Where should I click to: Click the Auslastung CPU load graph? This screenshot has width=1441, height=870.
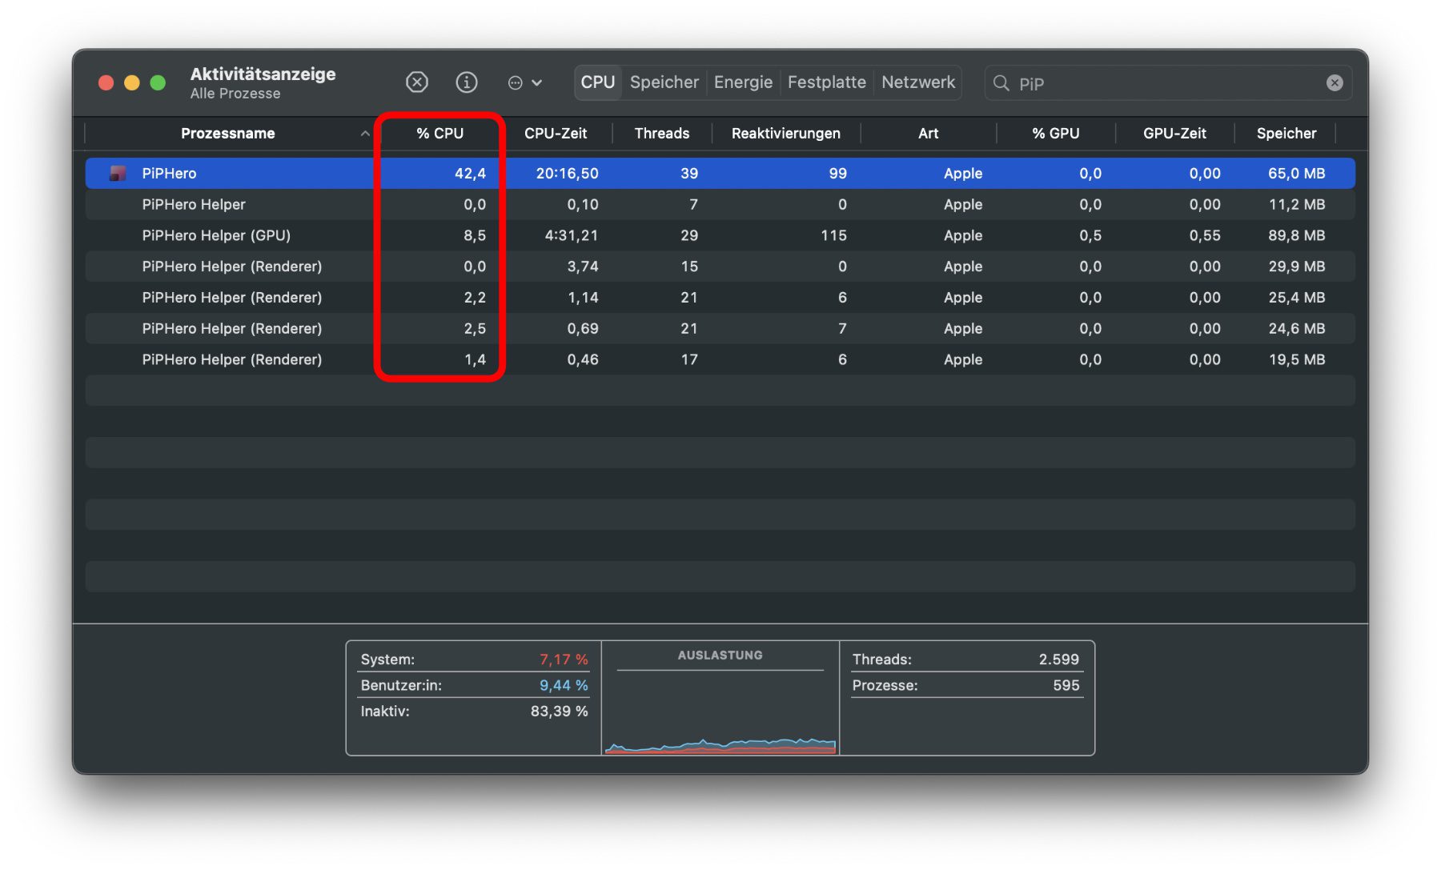point(720,712)
